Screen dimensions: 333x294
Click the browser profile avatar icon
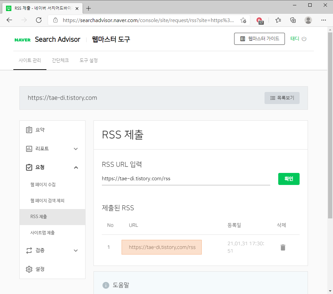pos(308,20)
